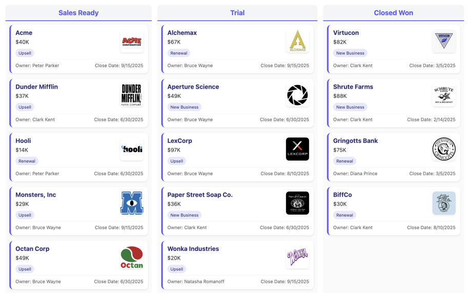Click the Upsell tag on Octan Corp card
This screenshot has height=293, width=468.
(x=25, y=269)
